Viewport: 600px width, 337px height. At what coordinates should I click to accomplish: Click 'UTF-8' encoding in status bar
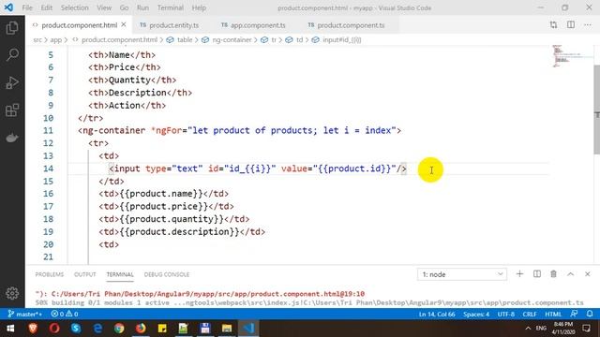(506, 315)
